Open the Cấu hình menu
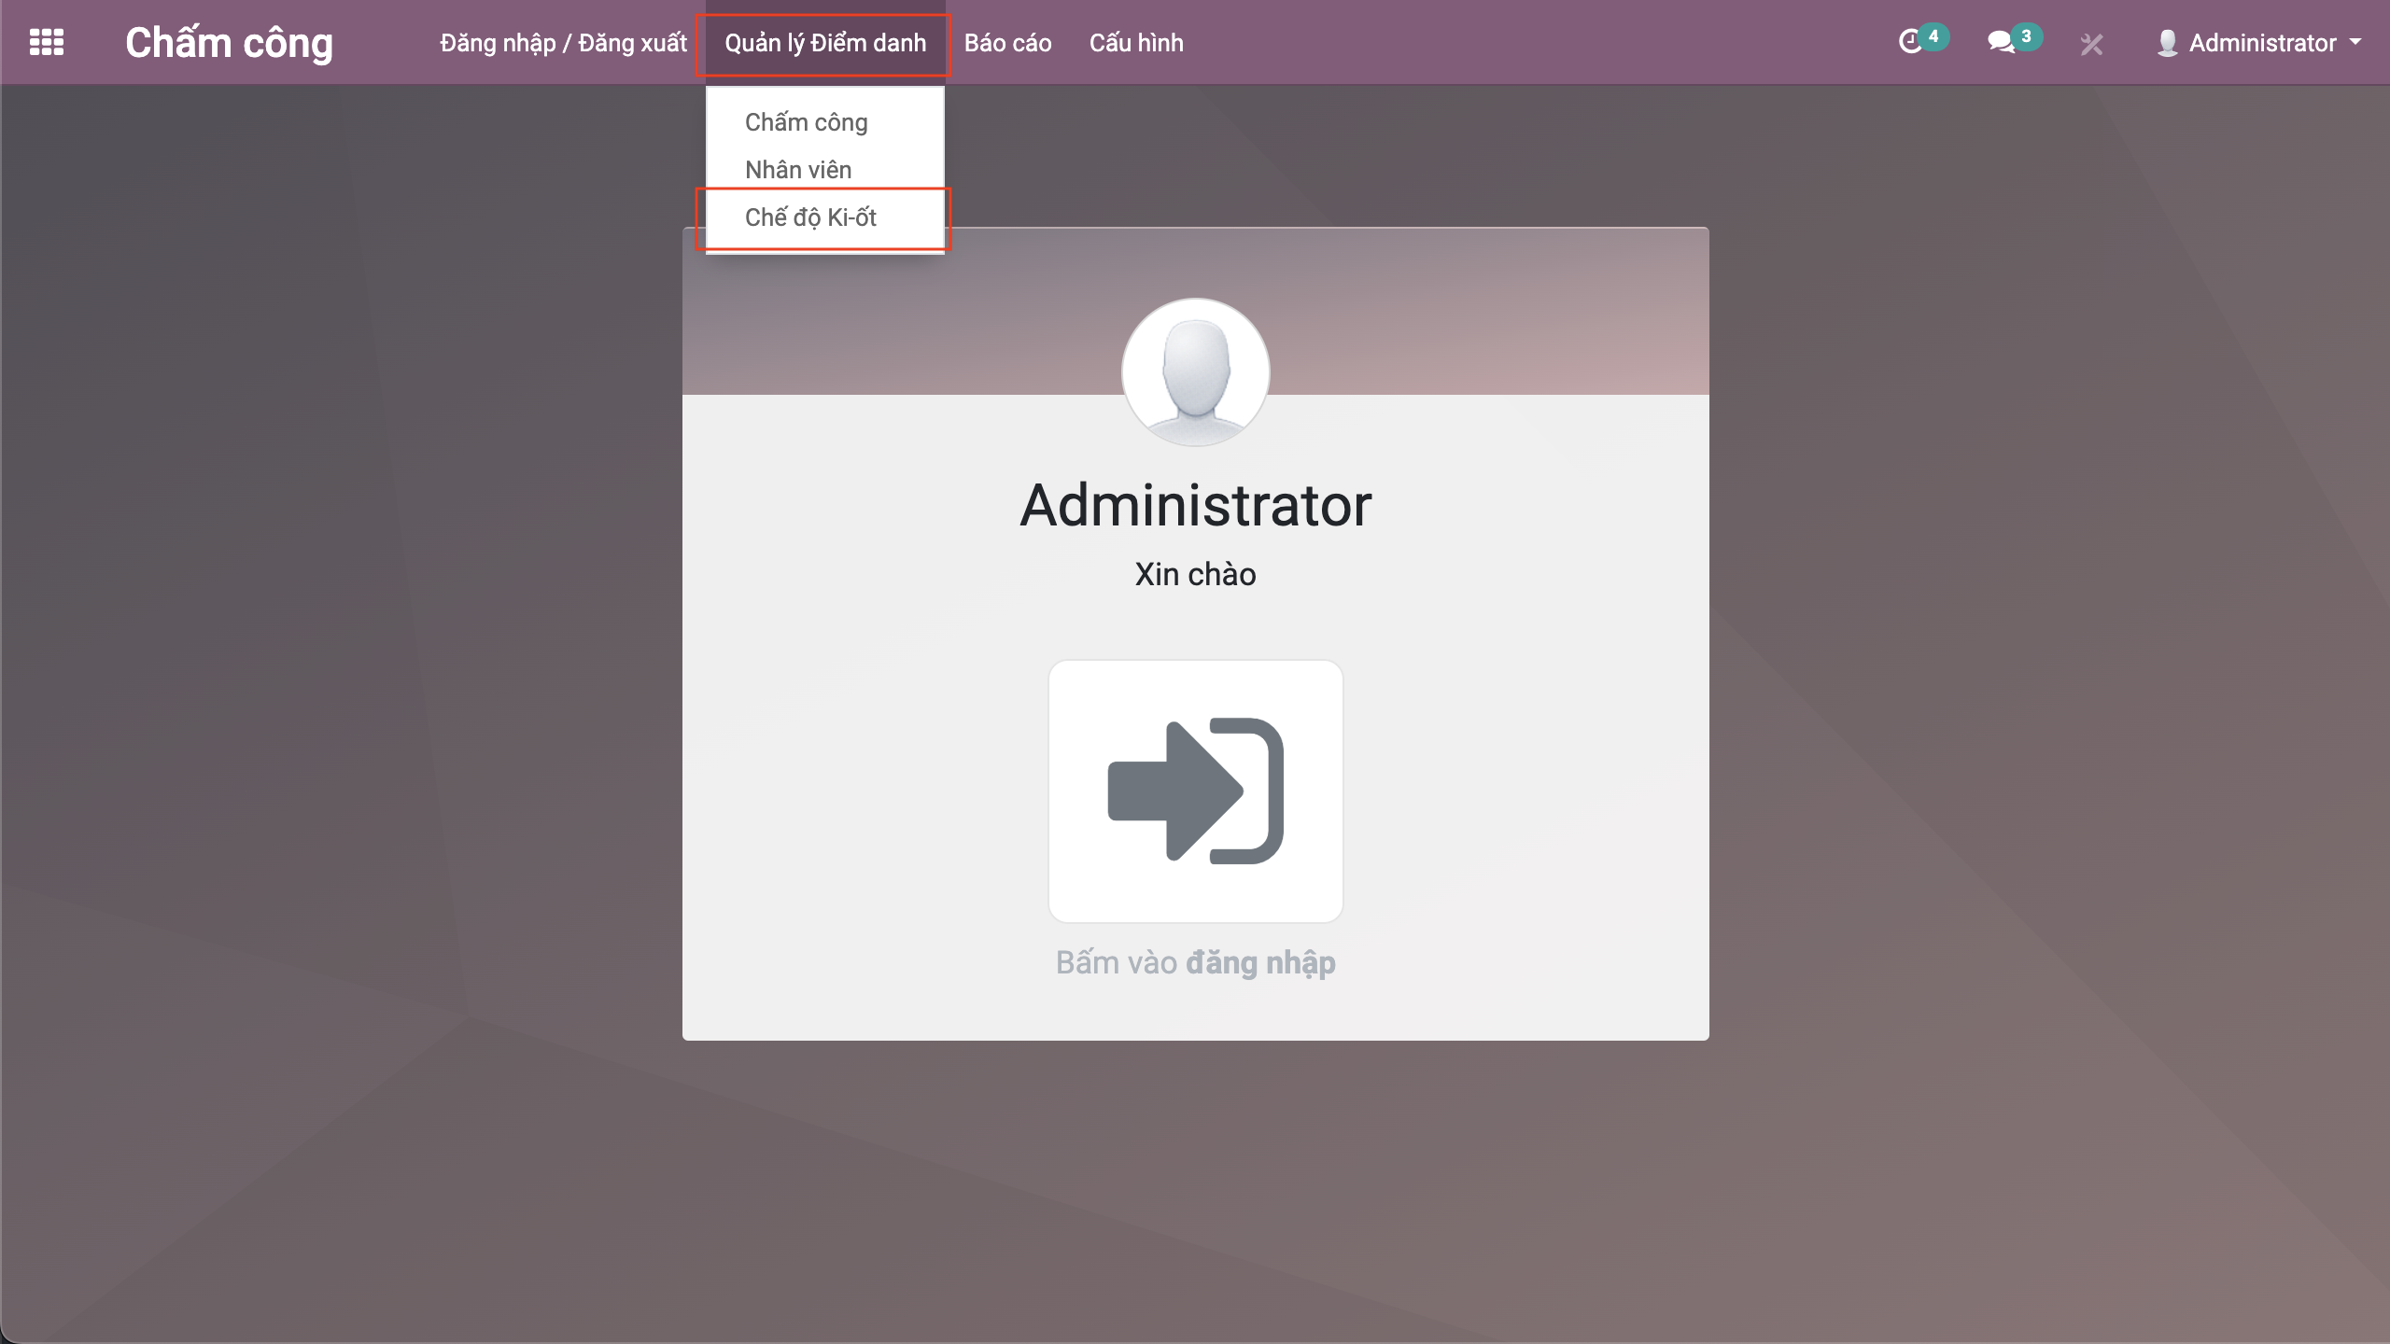Viewport: 2390px width, 1344px height. [x=1136, y=43]
